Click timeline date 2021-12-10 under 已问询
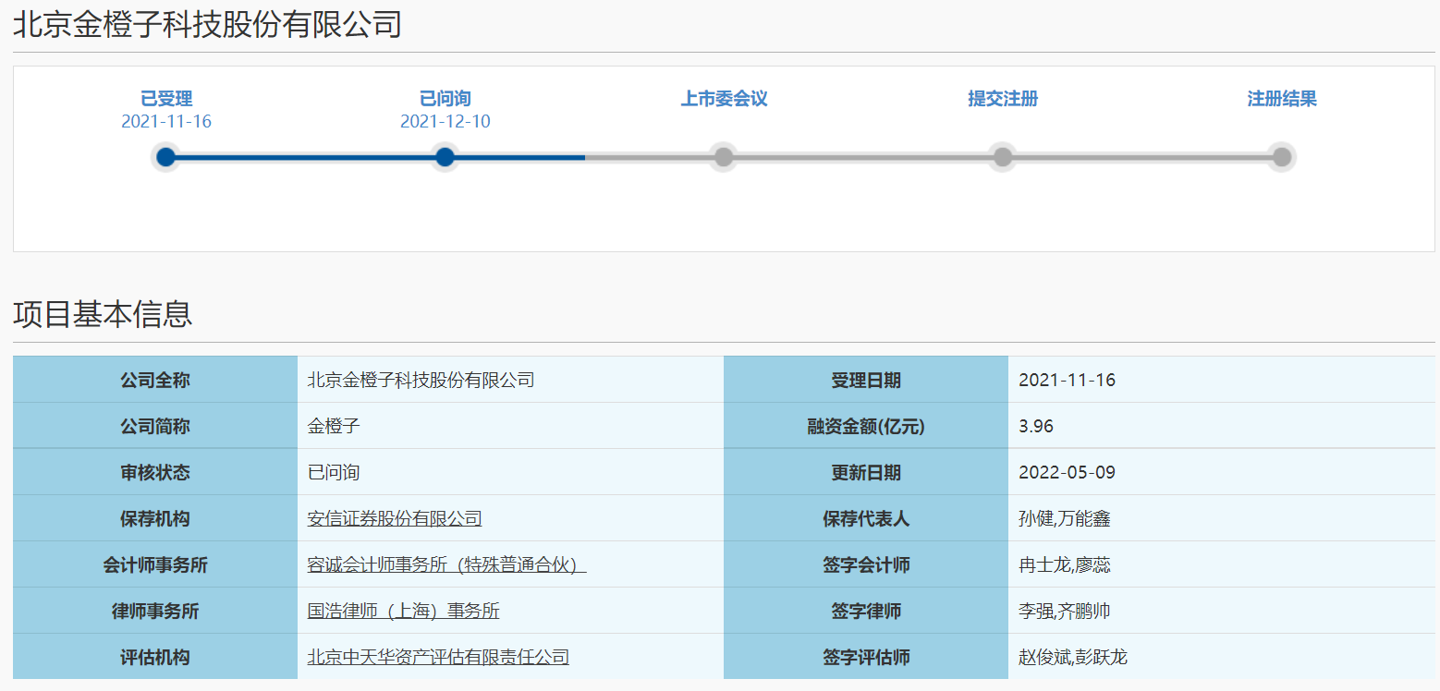 pyautogui.click(x=445, y=122)
